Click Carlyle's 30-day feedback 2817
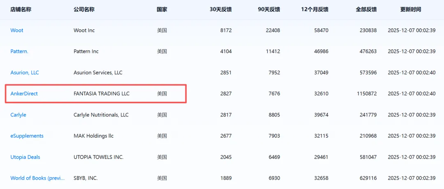The image size is (444, 189). [x=226, y=115]
